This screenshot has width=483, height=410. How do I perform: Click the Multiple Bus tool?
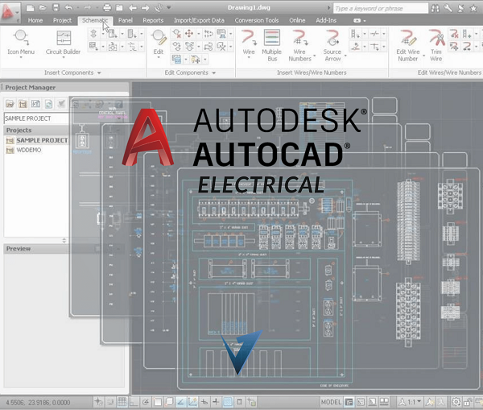pos(272,45)
